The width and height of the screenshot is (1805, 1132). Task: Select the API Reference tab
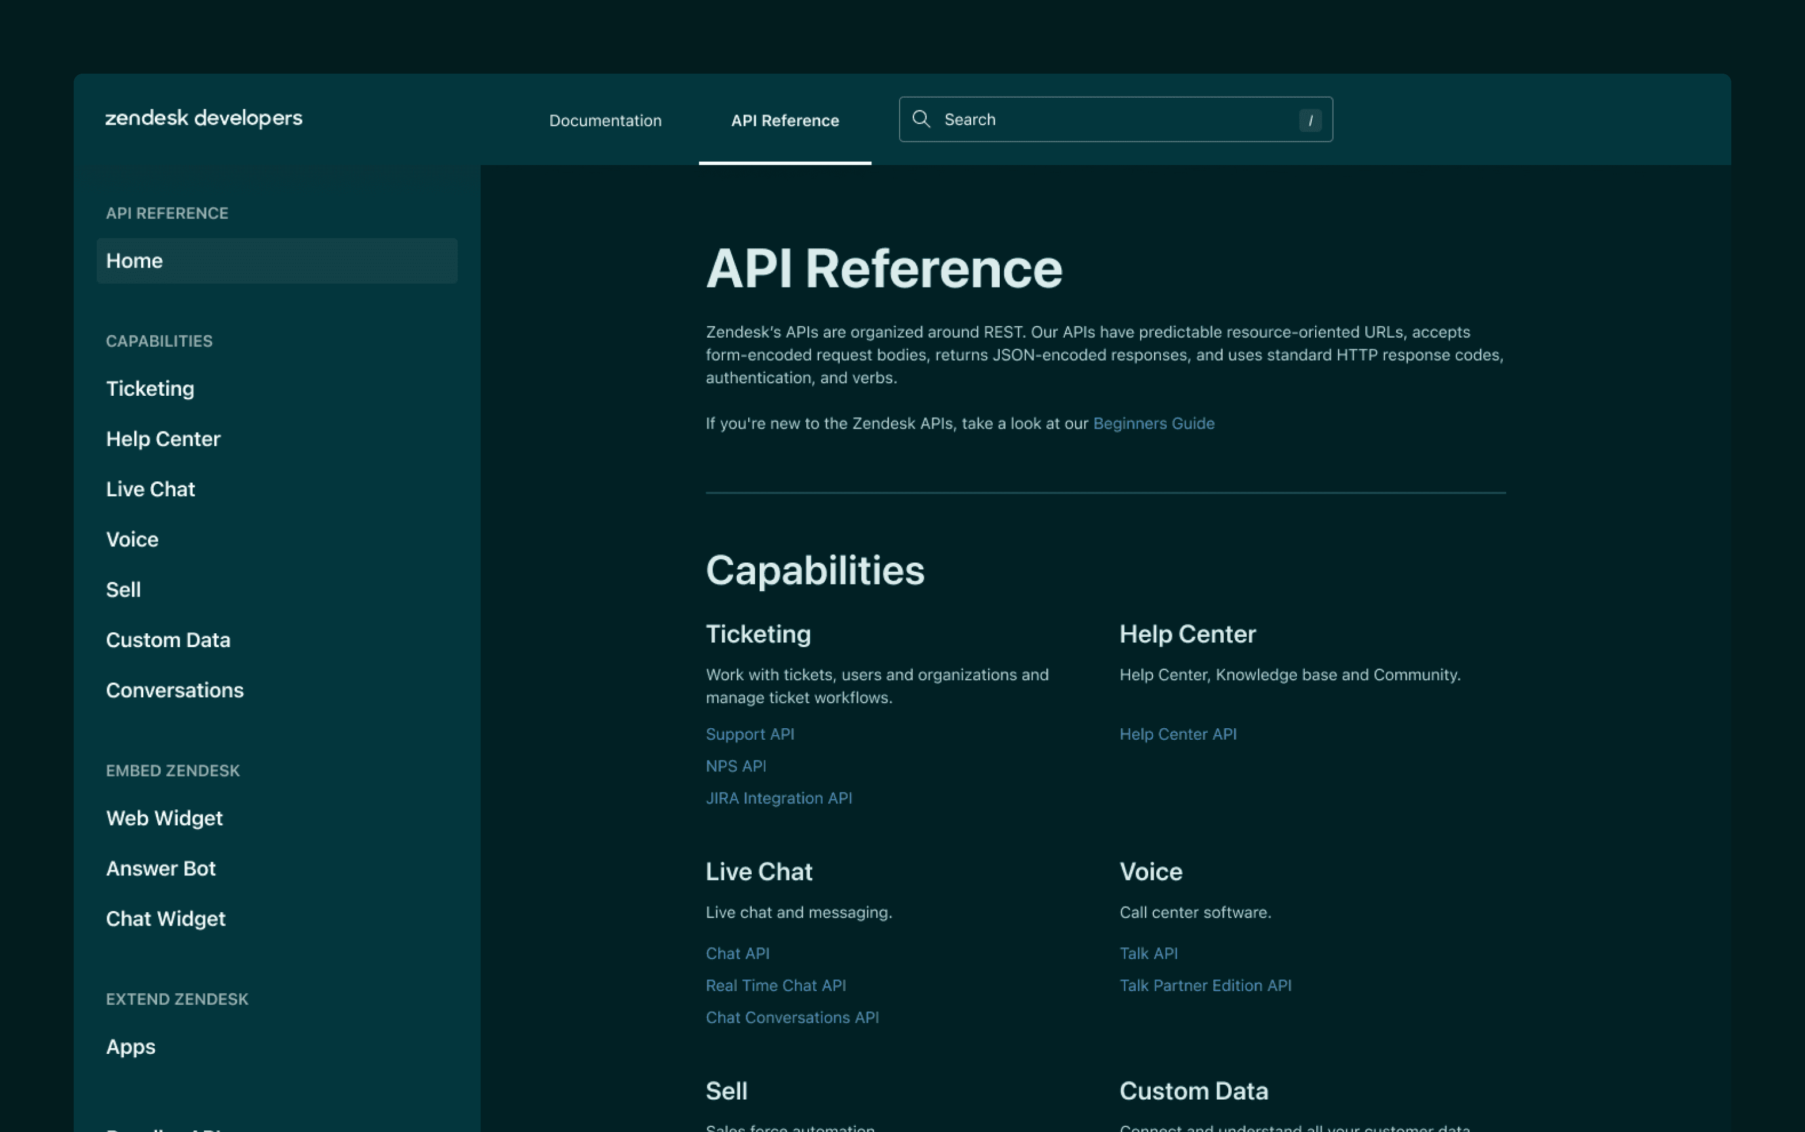coord(785,120)
